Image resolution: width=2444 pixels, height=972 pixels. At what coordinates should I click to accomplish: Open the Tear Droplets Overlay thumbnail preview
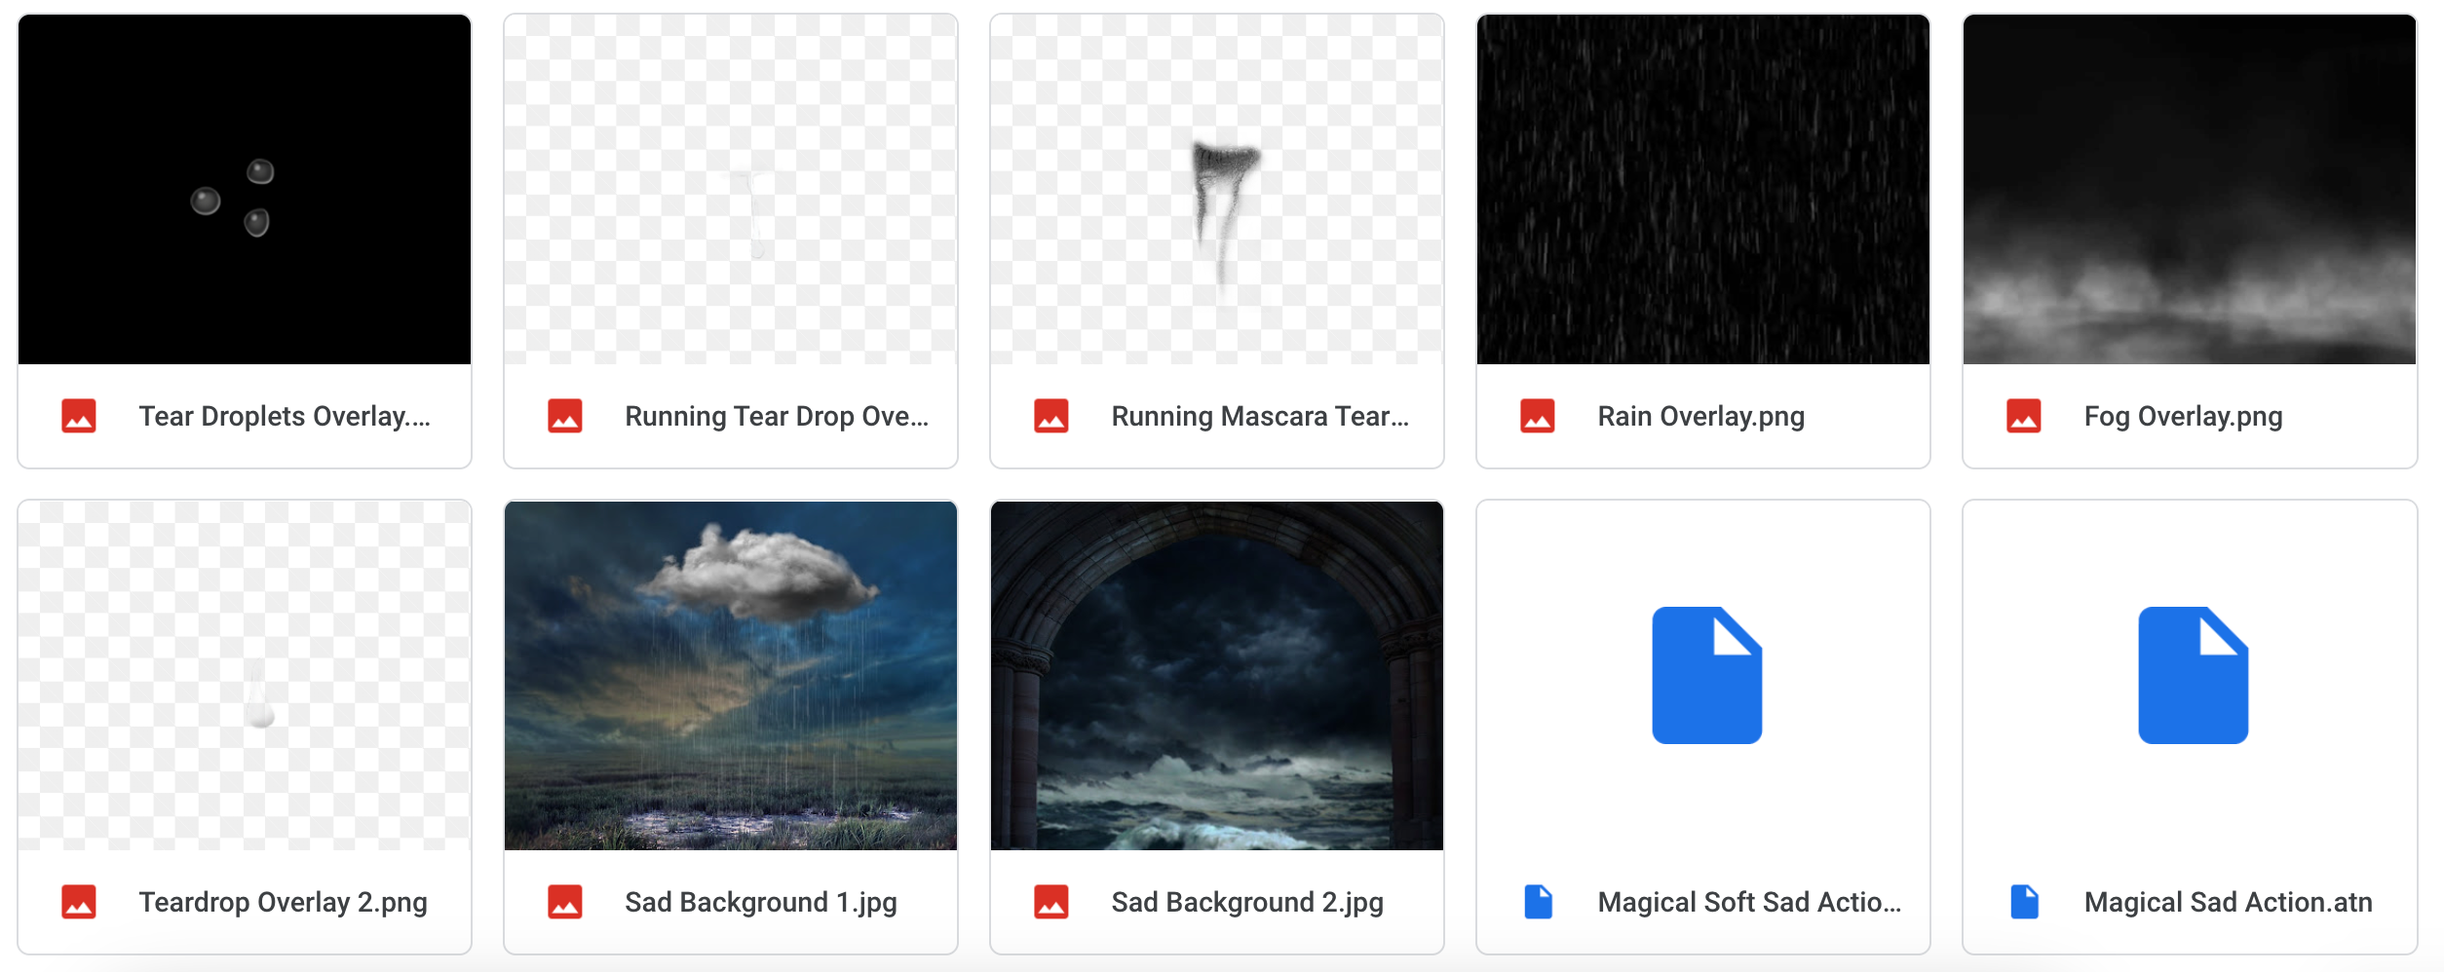[245, 190]
